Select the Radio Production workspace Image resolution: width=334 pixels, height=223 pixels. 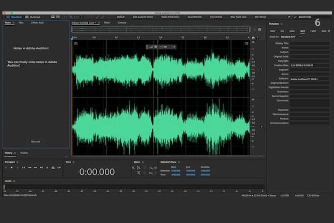pos(171,17)
